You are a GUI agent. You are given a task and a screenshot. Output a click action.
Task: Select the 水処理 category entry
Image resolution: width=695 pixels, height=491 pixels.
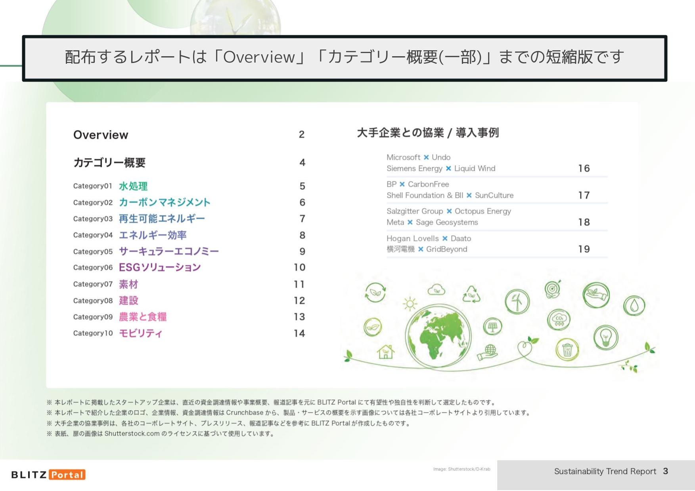[133, 186]
